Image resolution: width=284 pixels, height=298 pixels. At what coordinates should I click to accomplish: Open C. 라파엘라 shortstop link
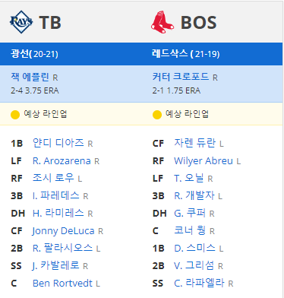[x=199, y=283]
